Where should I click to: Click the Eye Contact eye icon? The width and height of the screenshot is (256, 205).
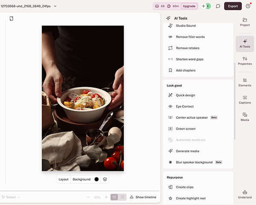(170, 106)
